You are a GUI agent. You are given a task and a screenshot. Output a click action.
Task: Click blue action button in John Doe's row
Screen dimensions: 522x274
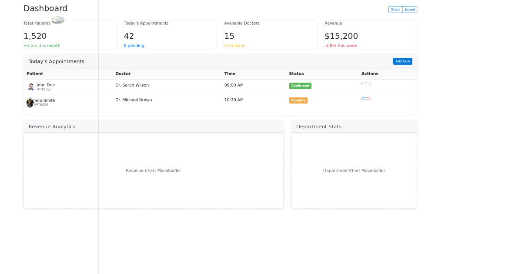click(x=364, y=84)
